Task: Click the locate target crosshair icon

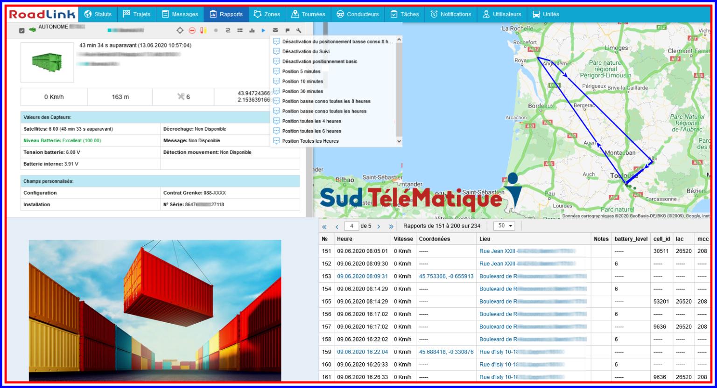Action: point(180,30)
